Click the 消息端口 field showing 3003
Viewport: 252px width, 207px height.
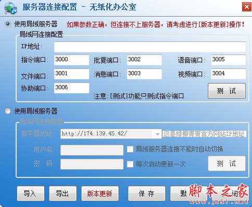[x=144, y=74]
